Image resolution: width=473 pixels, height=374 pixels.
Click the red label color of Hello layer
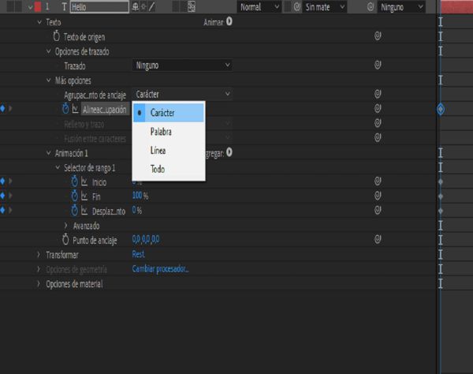pos(38,7)
